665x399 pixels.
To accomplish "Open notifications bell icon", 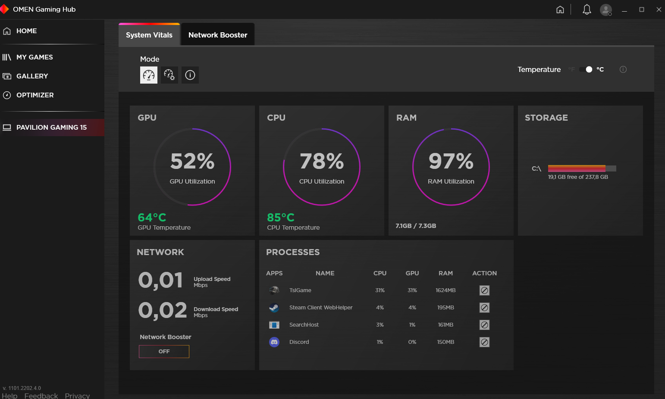I will coord(587,9).
